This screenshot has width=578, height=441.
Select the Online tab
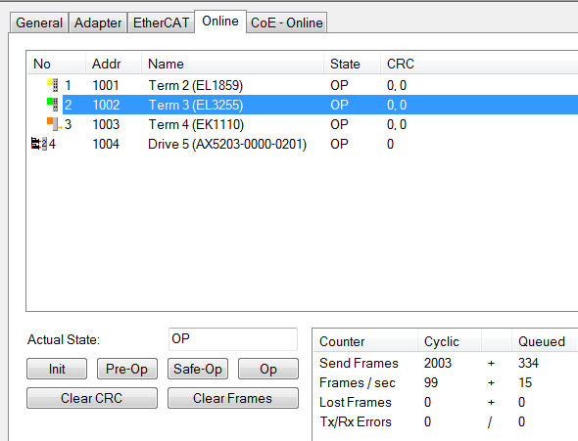[x=220, y=22]
